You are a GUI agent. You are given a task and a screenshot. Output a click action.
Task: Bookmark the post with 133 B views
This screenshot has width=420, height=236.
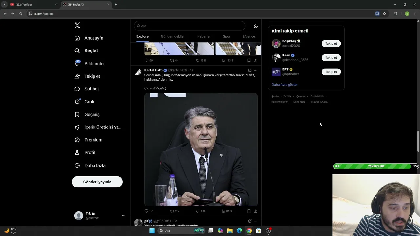249,60
